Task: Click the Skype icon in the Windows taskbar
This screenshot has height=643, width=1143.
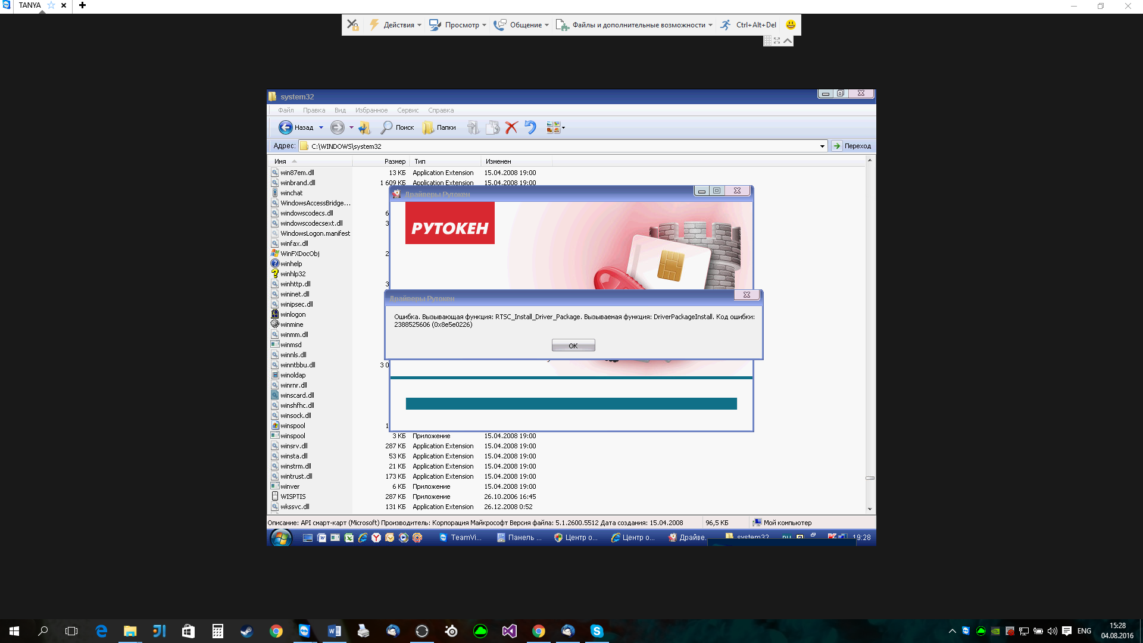Action: pos(597,631)
